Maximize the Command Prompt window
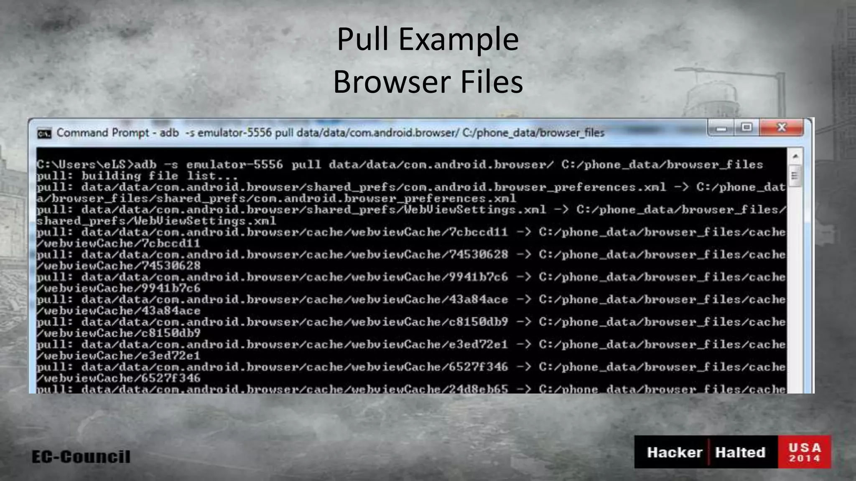 tap(746, 128)
